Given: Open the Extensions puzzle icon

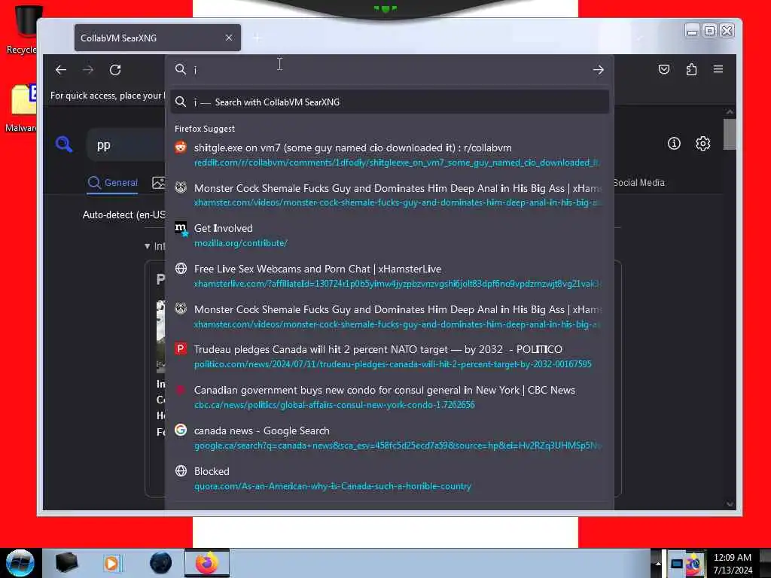Looking at the screenshot, I should 691,69.
